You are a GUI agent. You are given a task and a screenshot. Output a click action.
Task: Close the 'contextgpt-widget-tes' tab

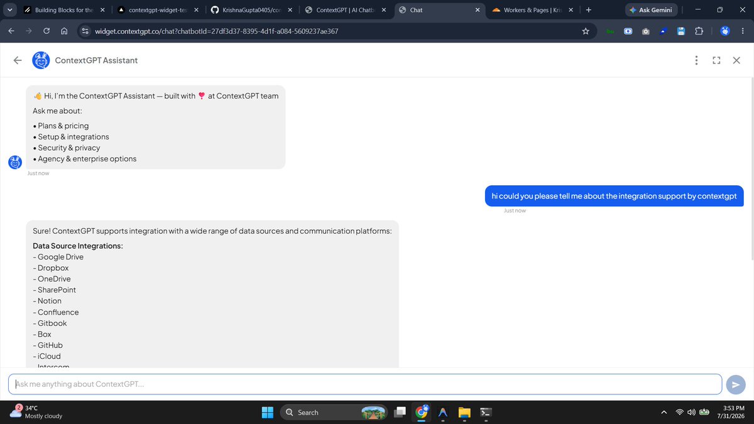click(197, 10)
